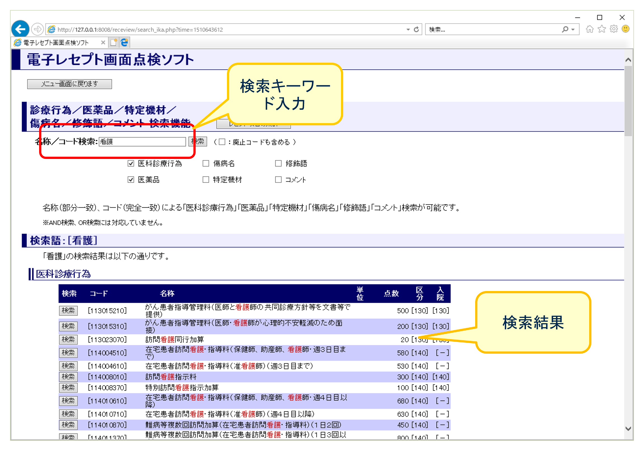Viewport: 644px width, 455px height.
Task: Click the 特別訪問看護指示加算 row name
Action: 182,388
